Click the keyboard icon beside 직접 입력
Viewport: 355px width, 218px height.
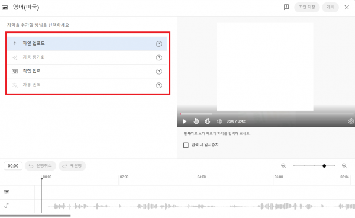15,72
